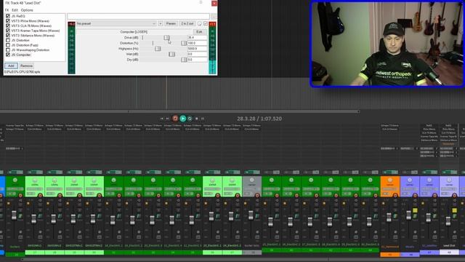Click the Distortion (%) slider handle

[x=184, y=43]
